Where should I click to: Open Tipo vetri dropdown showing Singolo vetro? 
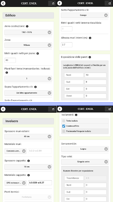85,162
